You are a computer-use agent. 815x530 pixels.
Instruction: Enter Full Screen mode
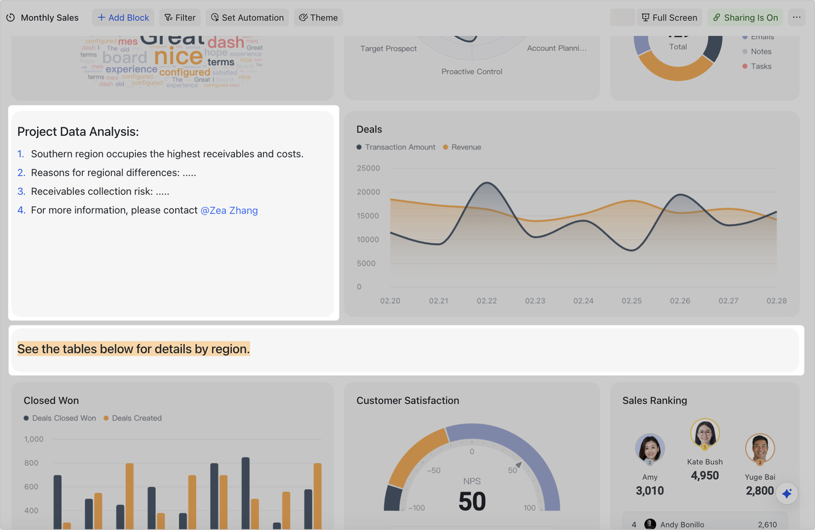tap(669, 17)
